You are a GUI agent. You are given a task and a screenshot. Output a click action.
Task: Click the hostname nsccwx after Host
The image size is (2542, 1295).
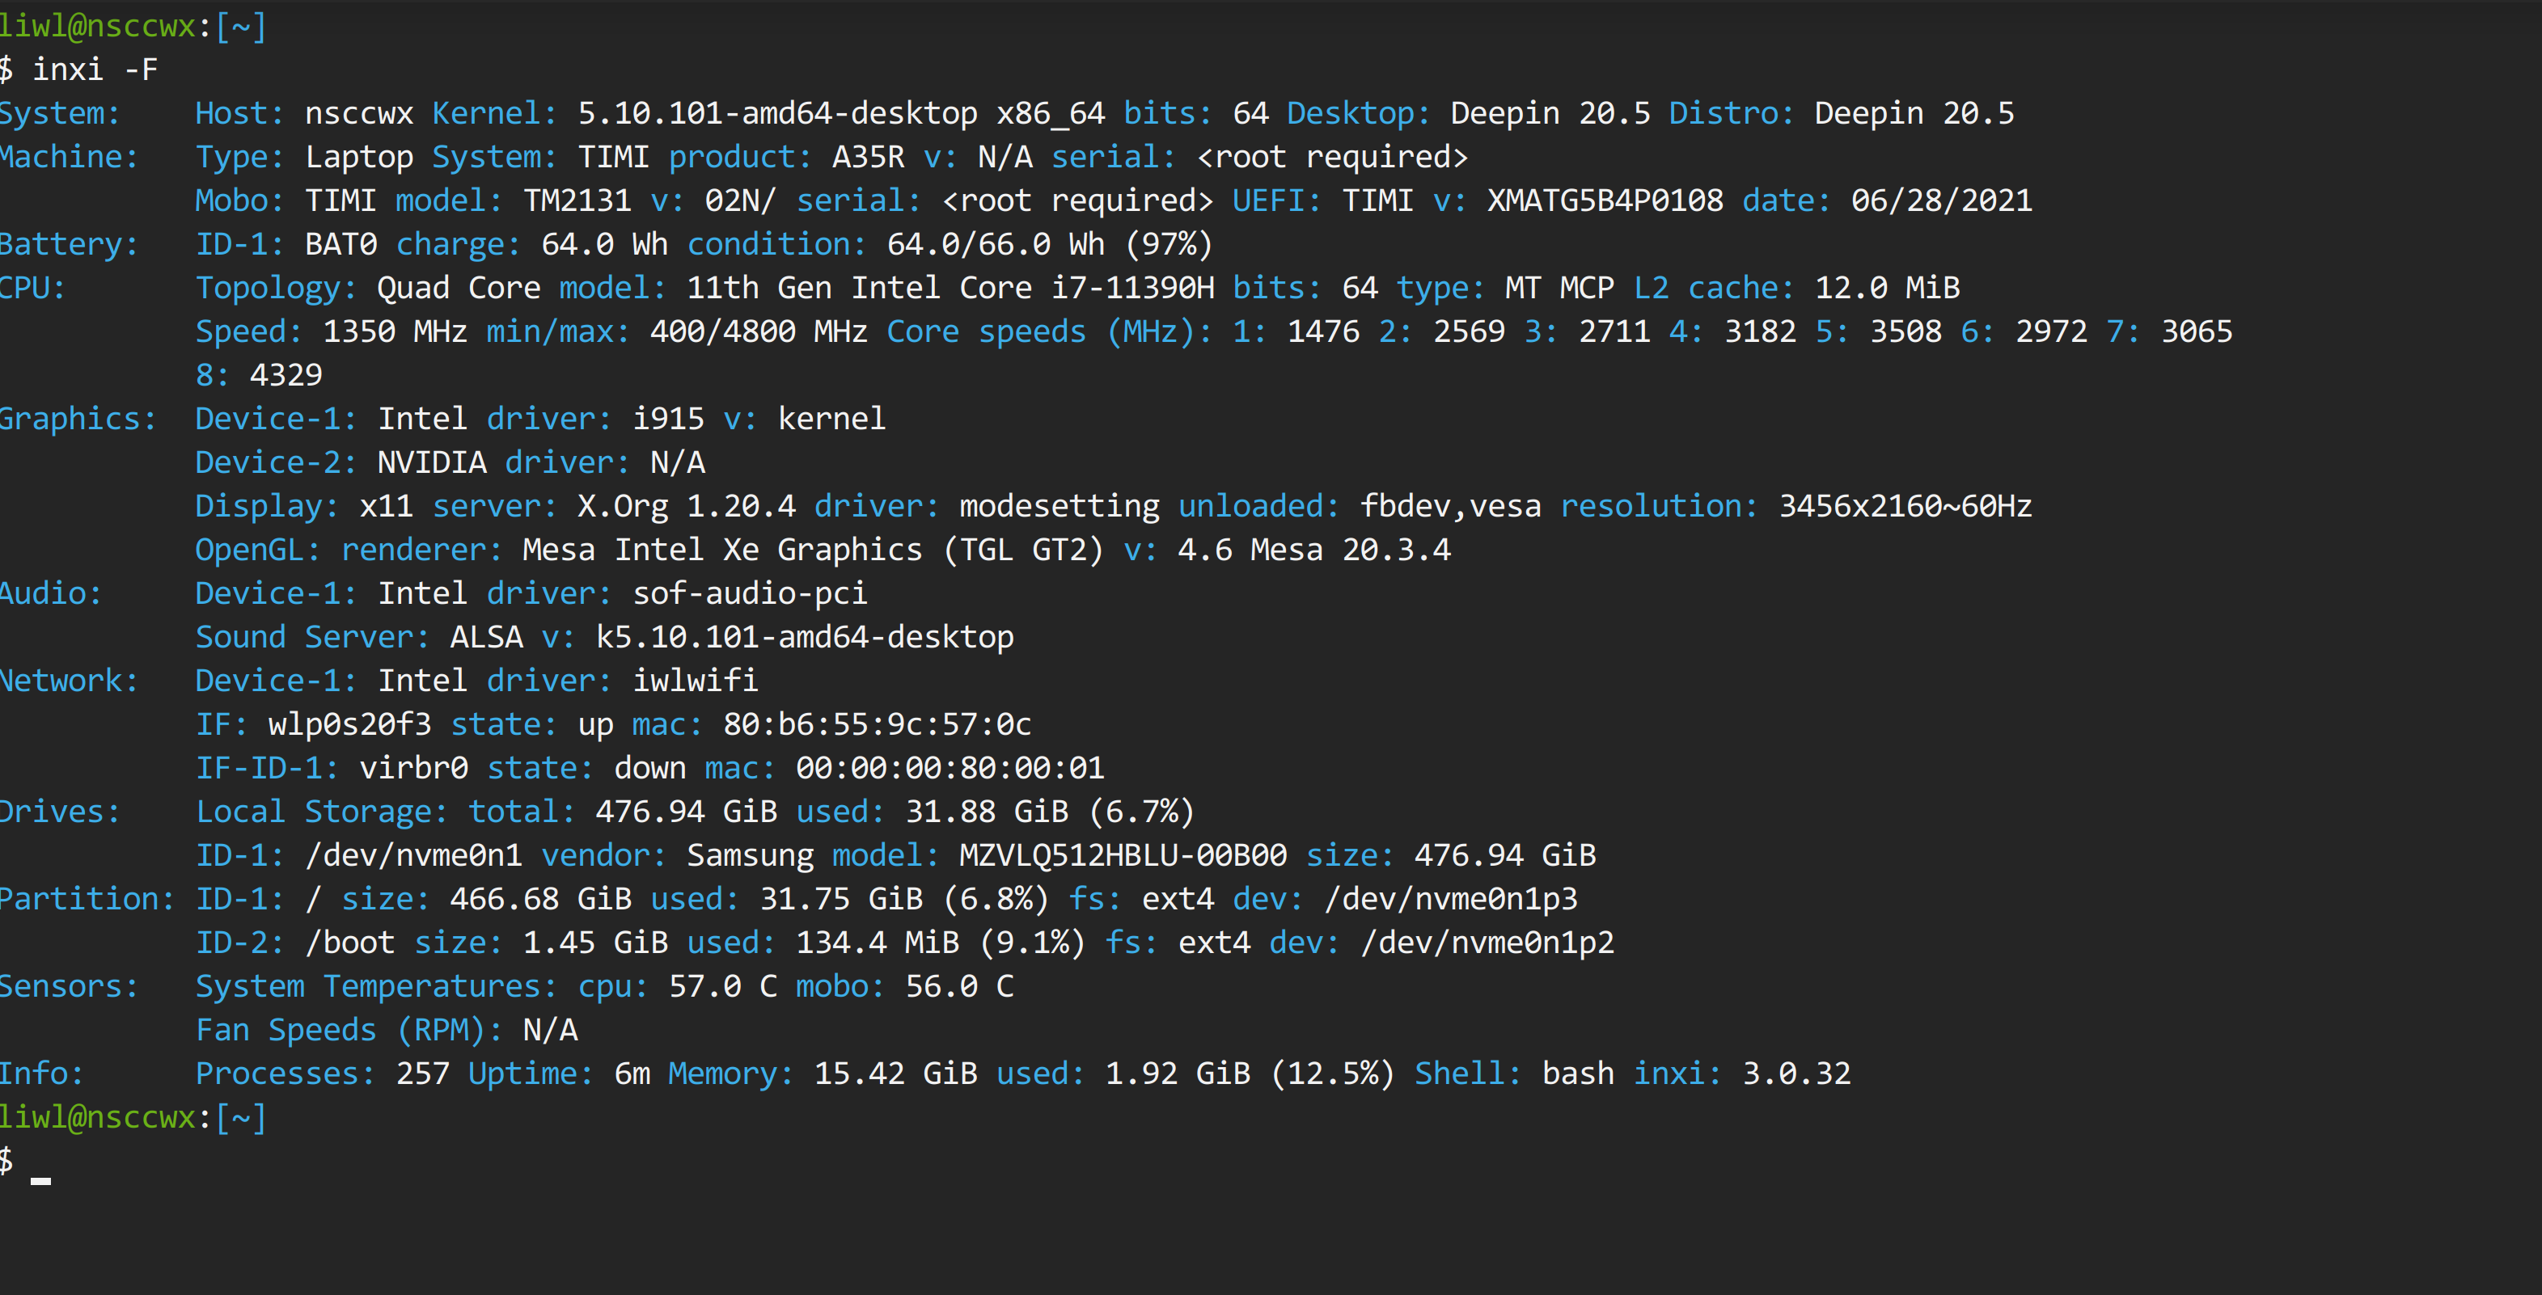[358, 113]
